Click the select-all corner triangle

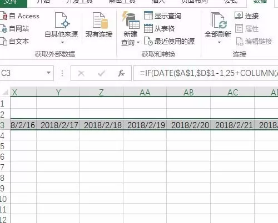click(x=5, y=92)
